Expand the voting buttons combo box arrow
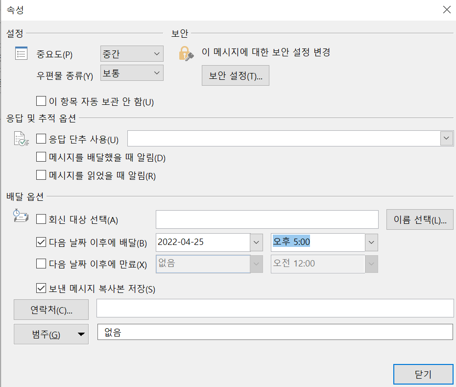Image resolution: width=456 pixels, height=387 pixels. [447, 139]
